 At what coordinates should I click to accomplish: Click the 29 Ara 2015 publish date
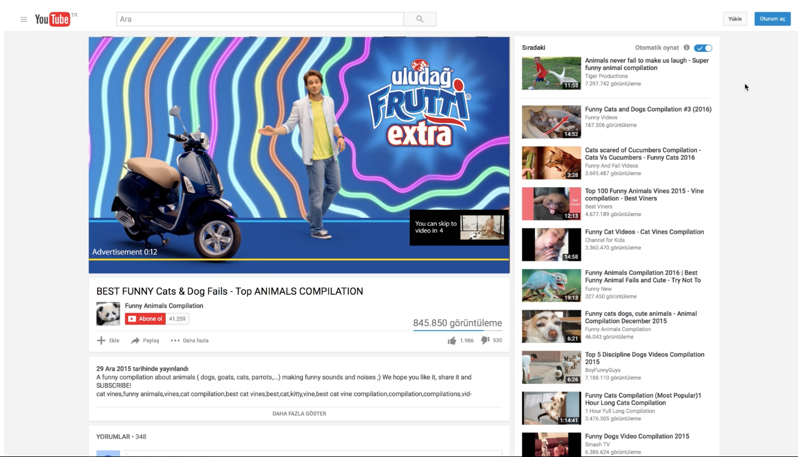click(x=142, y=369)
